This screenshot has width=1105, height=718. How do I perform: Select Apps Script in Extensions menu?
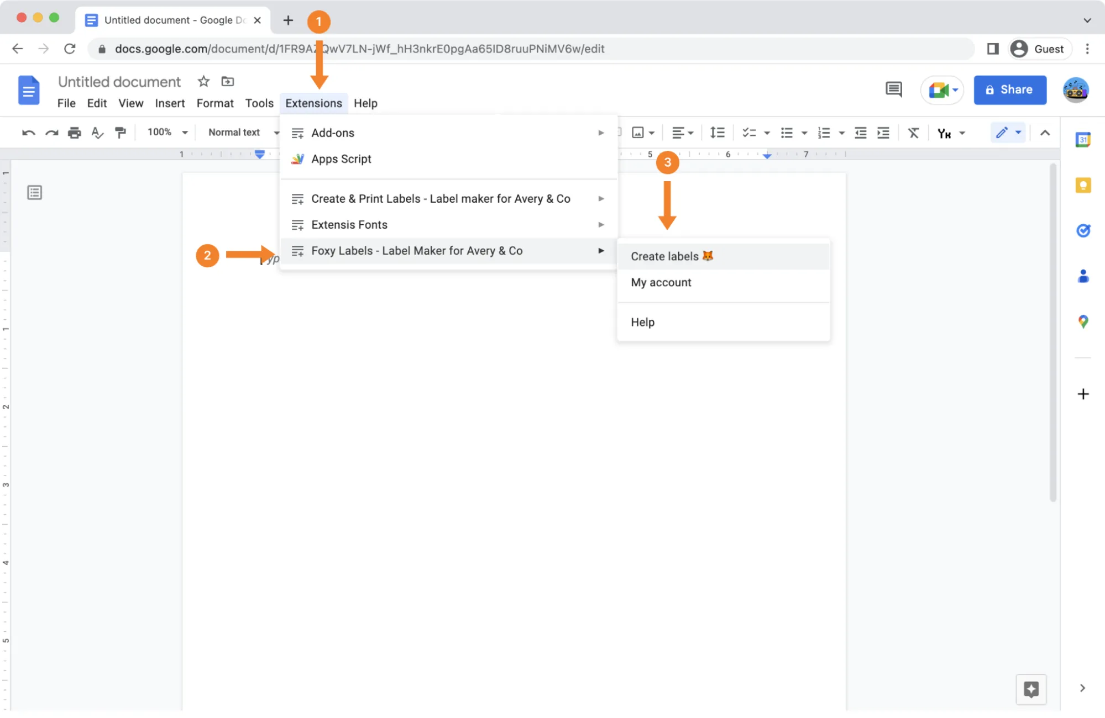[x=448, y=159]
